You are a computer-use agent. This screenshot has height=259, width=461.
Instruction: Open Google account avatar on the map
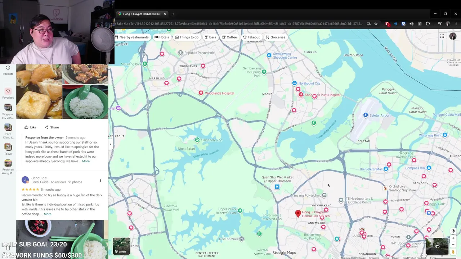[453, 36]
